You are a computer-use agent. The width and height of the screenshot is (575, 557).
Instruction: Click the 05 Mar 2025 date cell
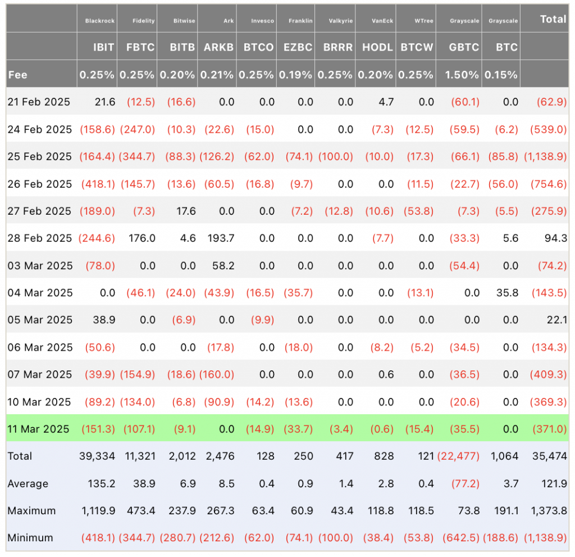tap(40, 320)
